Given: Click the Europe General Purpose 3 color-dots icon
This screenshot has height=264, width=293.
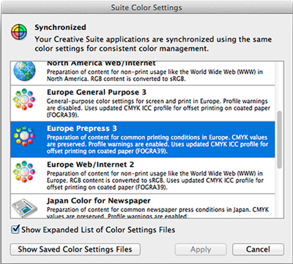Looking at the screenshot, I should coord(24,99).
